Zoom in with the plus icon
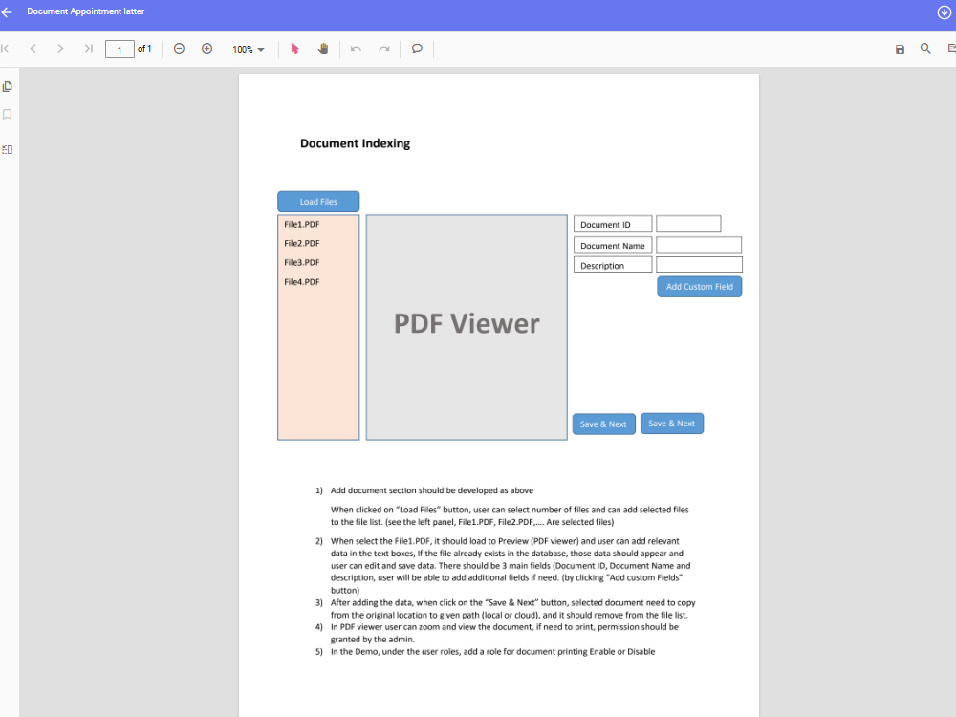This screenshot has height=717, width=956. [207, 48]
